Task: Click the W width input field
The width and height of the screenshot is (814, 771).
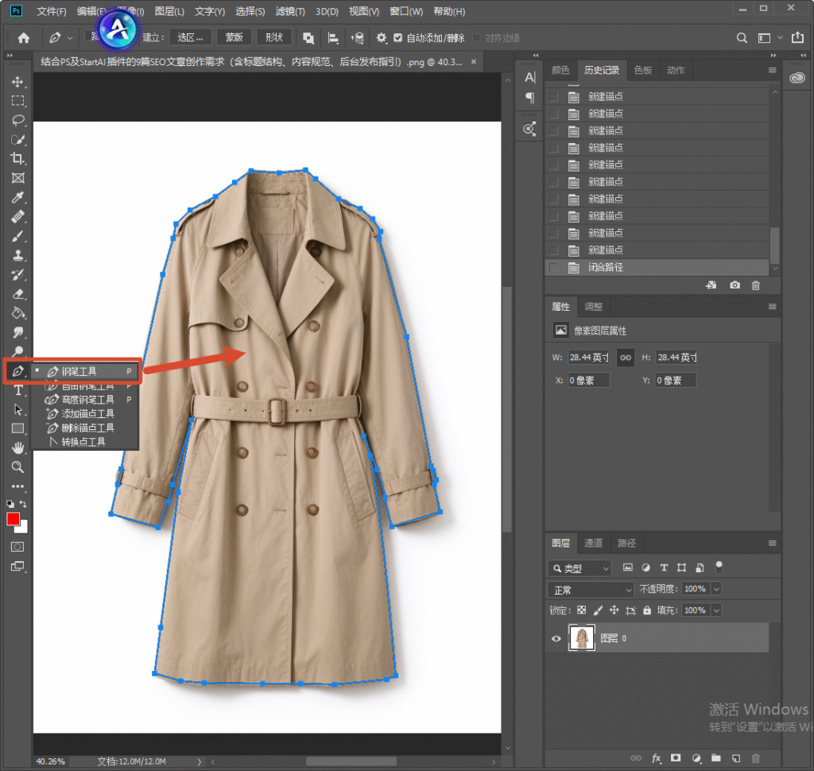Action: 589,357
